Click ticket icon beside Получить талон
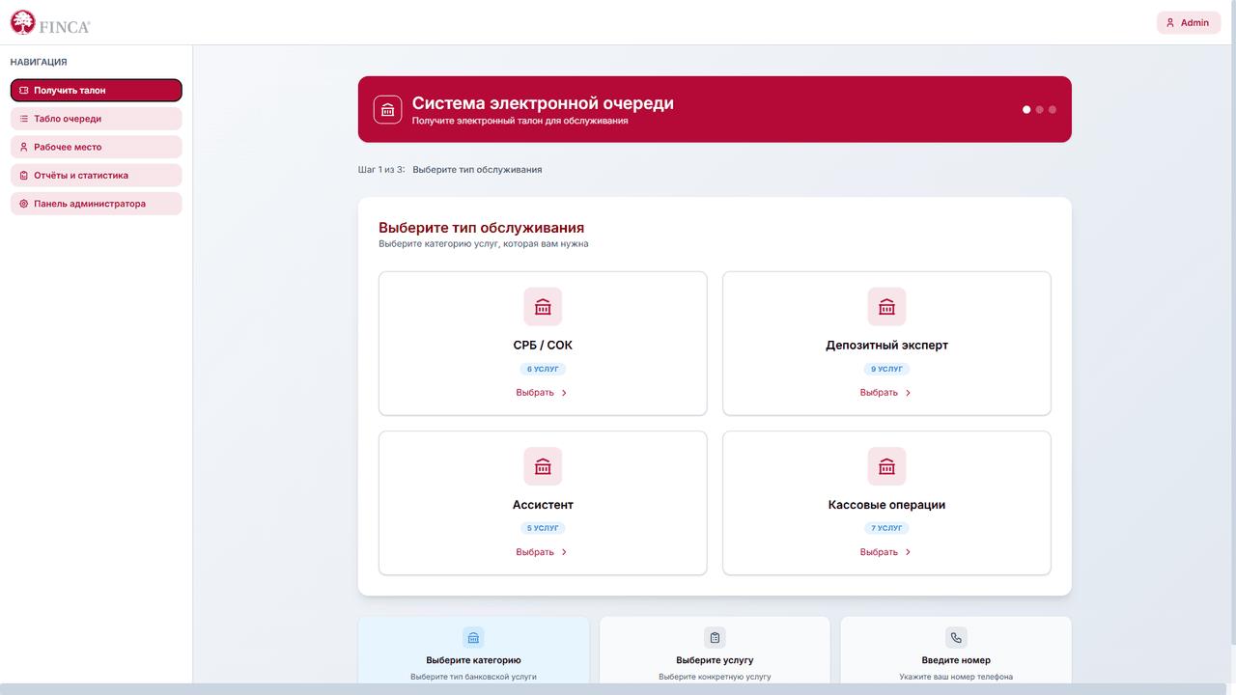The image size is (1236, 695). tap(24, 90)
